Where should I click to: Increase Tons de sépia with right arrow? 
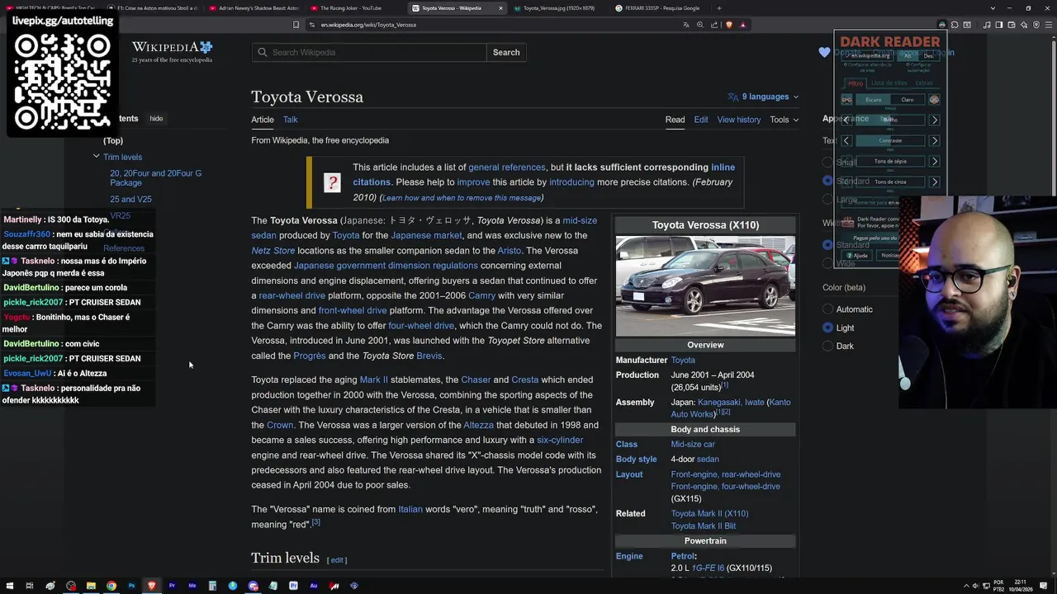(935, 162)
